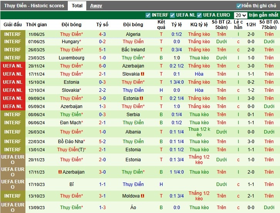Click half-time score 2-1 on Moldova row
The width and height of the screenshot is (280, 213).
coord(251,196)
